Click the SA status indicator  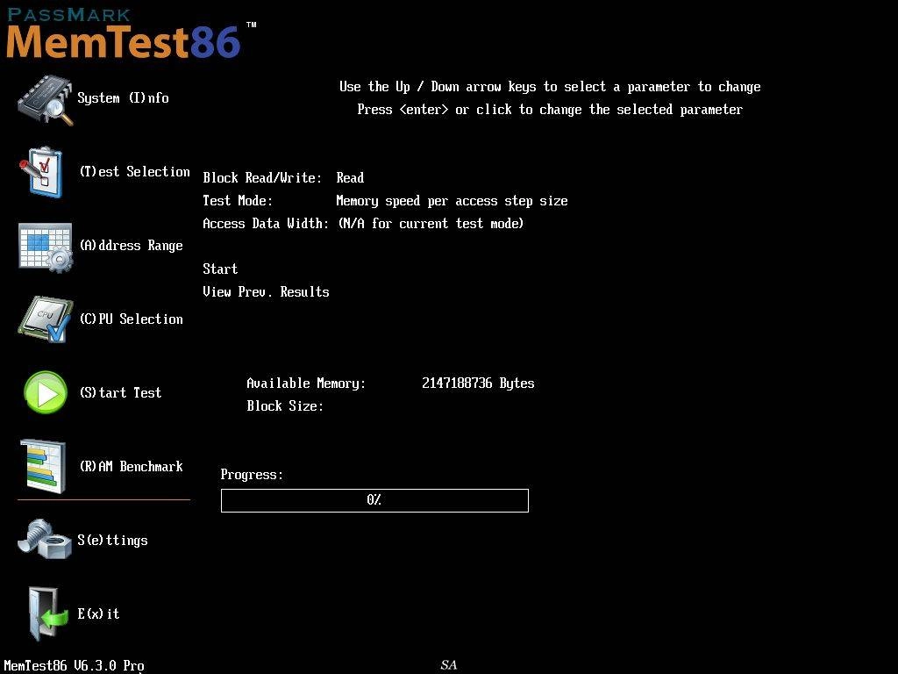point(448,665)
